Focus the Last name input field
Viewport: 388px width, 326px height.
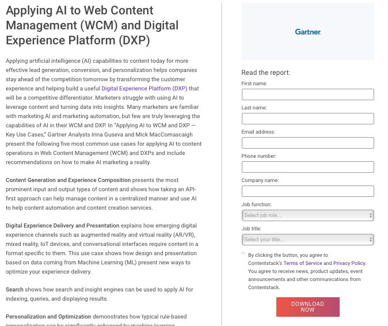pyautogui.click(x=308, y=119)
